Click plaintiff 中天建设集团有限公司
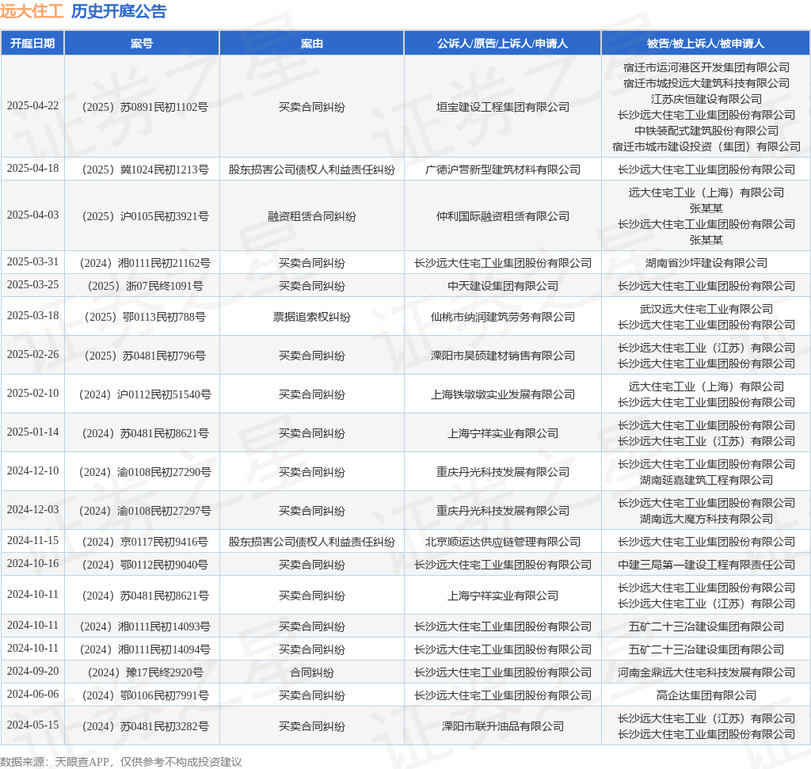811x769 pixels. coord(502,286)
